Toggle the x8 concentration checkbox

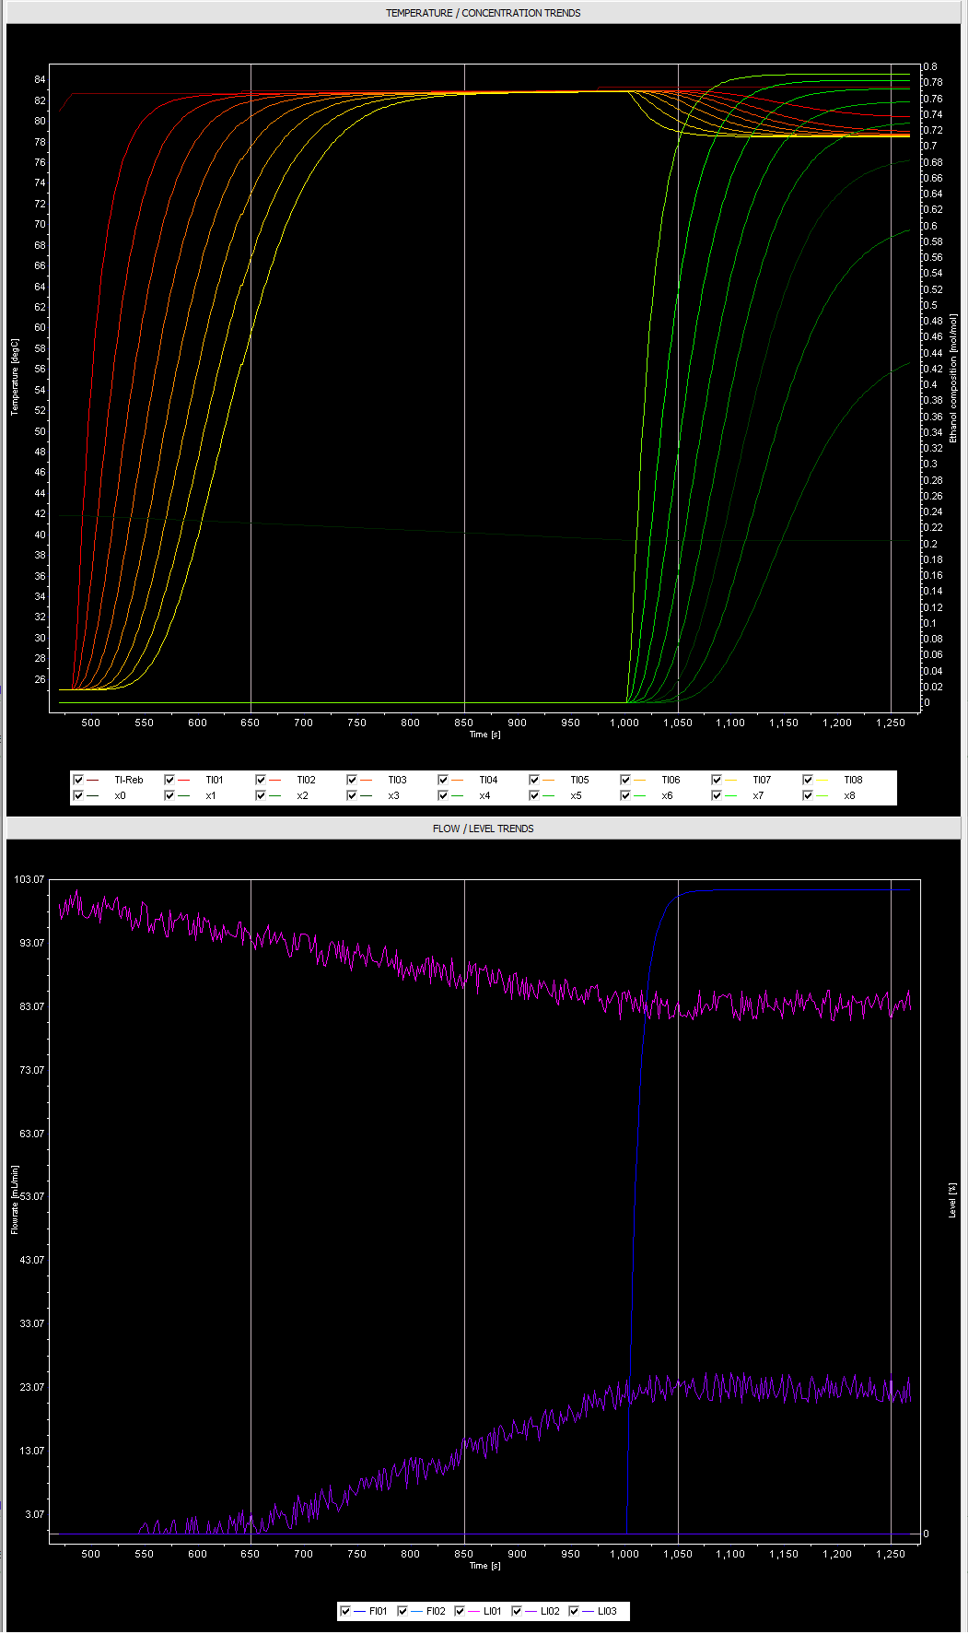(808, 795)
